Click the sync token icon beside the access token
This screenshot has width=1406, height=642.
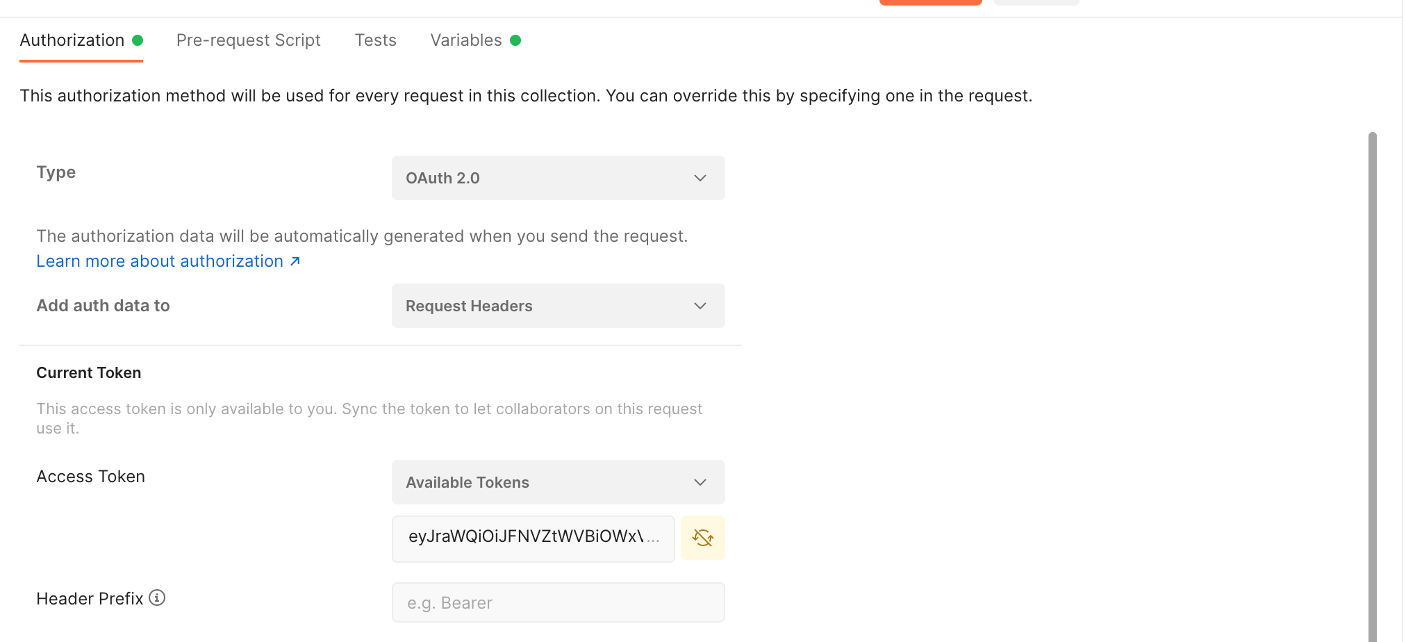coord(702,538)
